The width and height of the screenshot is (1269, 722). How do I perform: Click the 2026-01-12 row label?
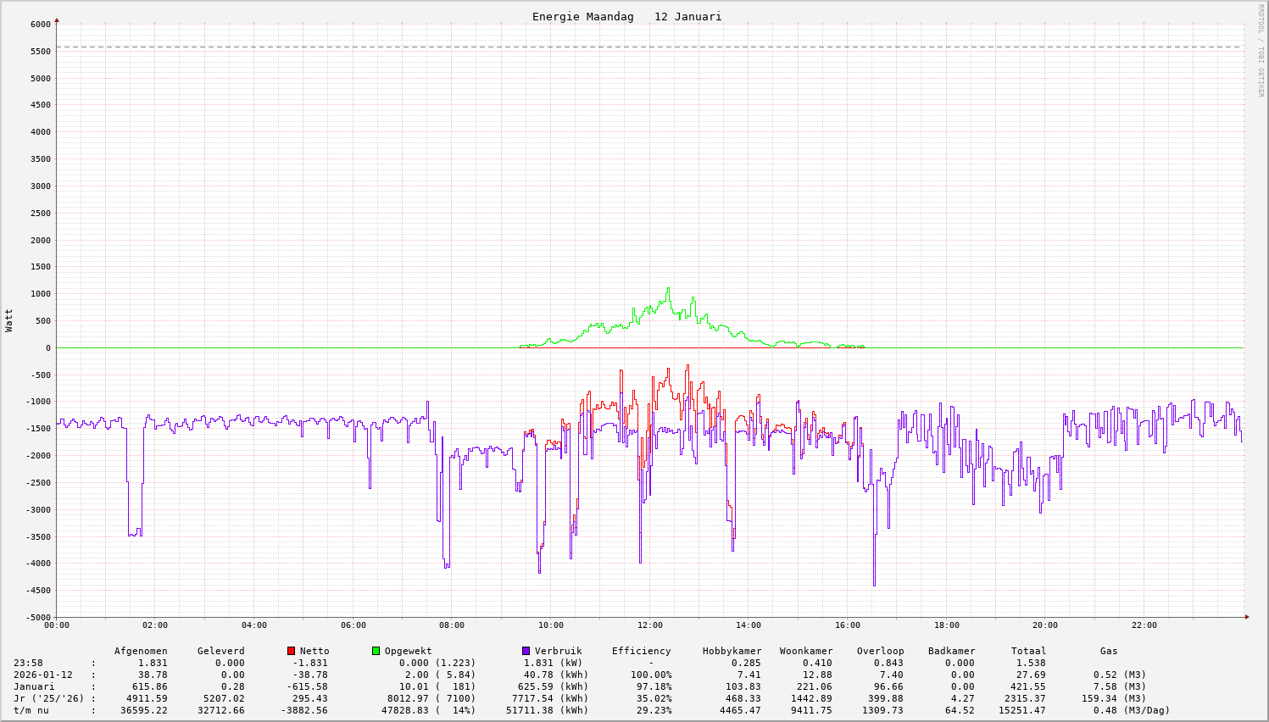tap(42, 675)
